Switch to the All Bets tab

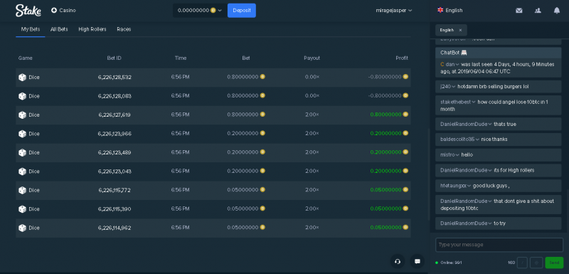(x=59, y=29)
